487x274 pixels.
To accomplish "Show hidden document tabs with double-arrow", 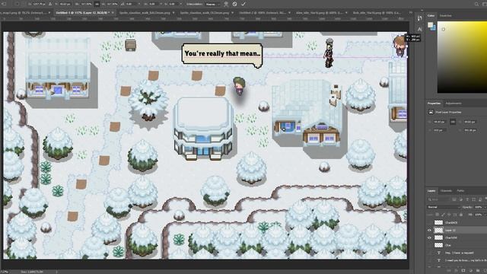I will 411,13.
